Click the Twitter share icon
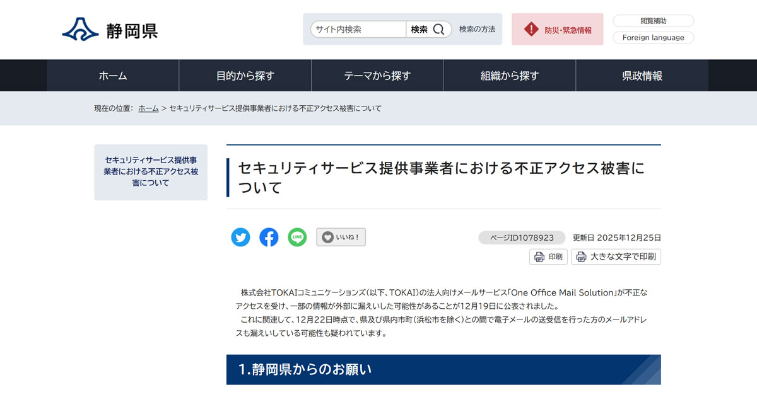The image size is (757, 397). pos(240,238)
